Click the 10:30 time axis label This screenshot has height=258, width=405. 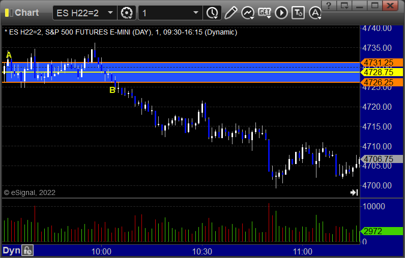(202, 251)
